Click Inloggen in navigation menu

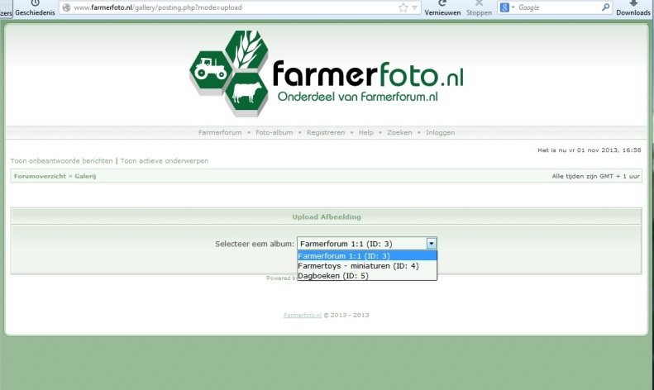tap(440, 132)
